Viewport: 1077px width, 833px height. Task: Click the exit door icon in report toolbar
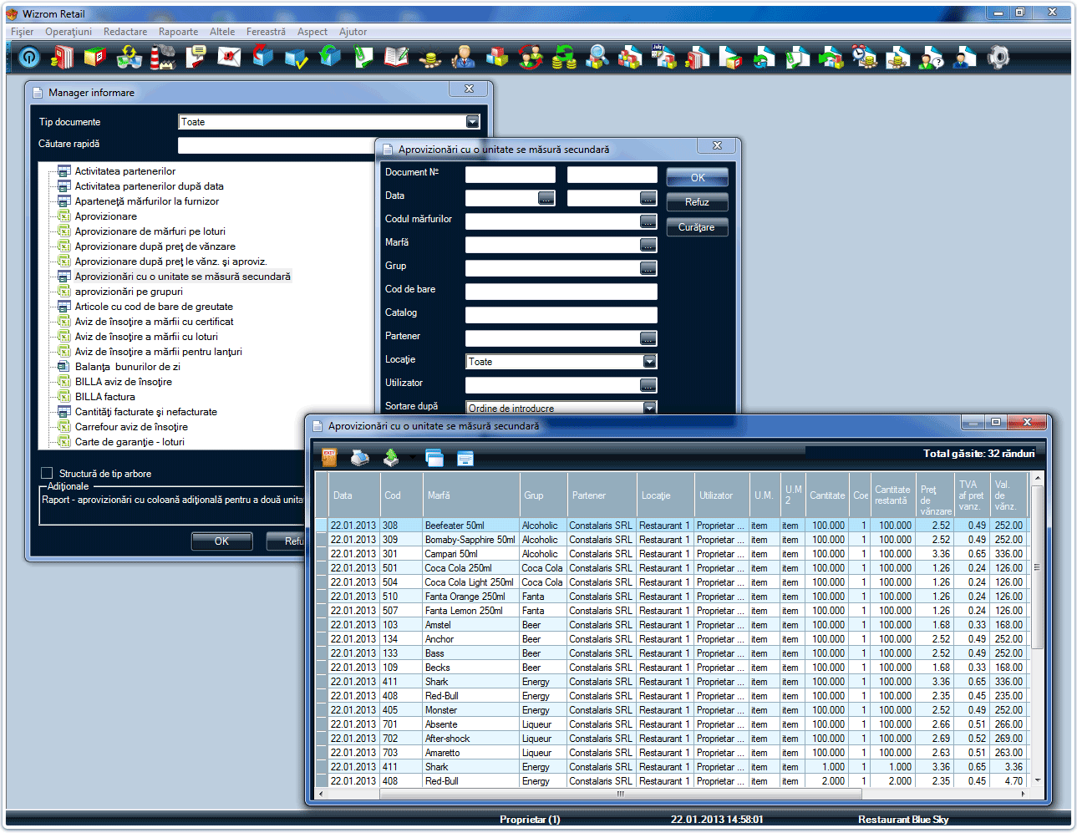click(329, 458)
